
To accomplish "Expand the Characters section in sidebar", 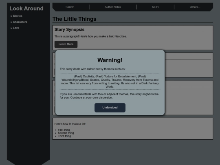I will point(19,22).
